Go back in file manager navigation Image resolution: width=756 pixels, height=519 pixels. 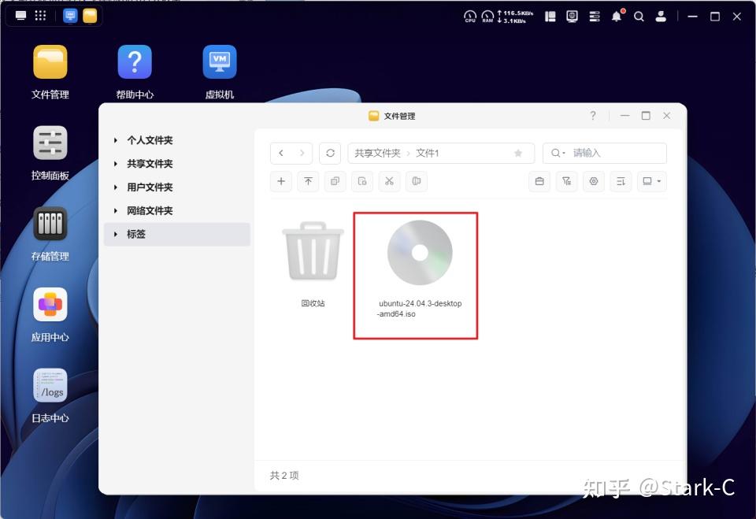pos(281,154)
